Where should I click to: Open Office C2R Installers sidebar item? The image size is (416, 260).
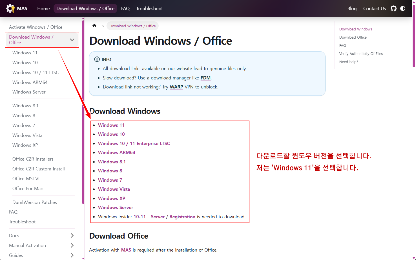coord(33,159)
